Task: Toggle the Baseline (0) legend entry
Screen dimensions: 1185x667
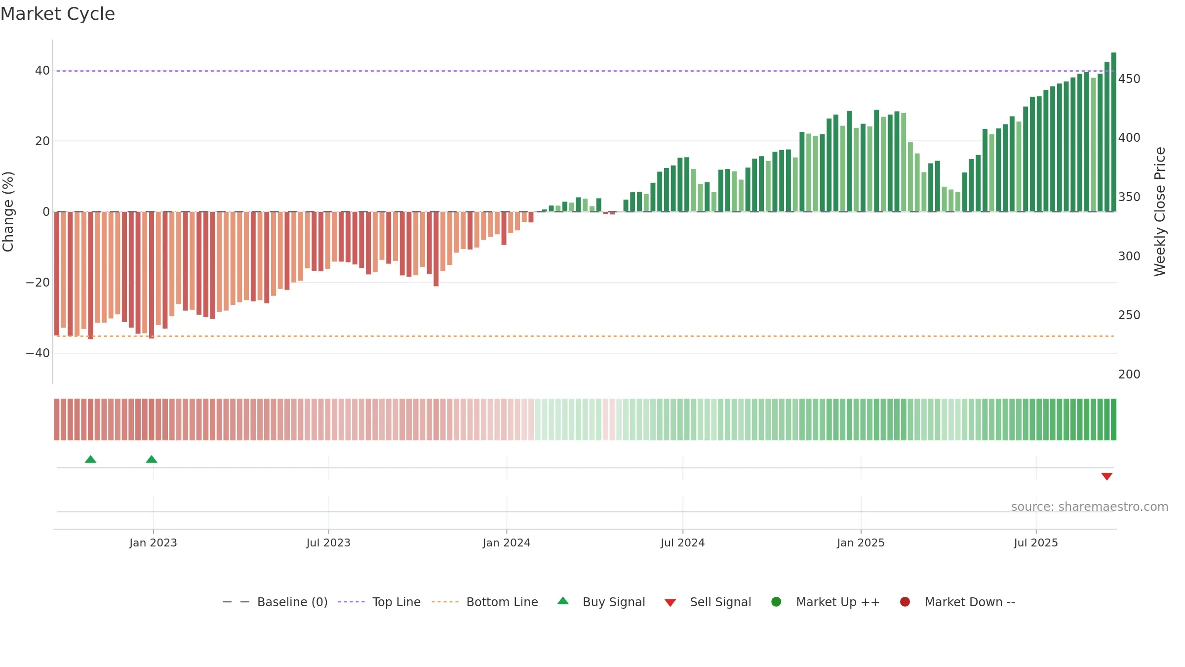Action: coord(292,602)
